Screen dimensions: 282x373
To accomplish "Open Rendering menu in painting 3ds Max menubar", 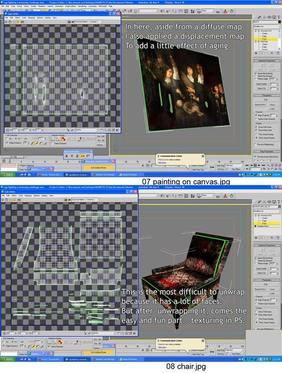I will point(82,6).
